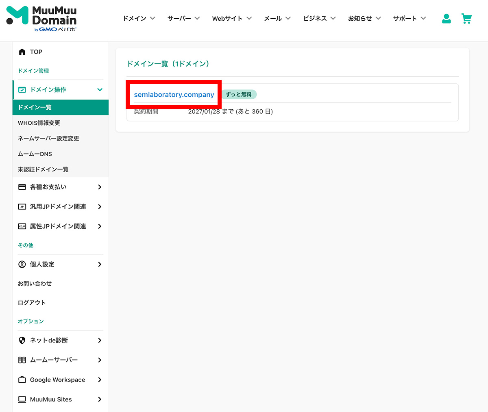Open the サポート dropdown in top navigation

[409, 18]
